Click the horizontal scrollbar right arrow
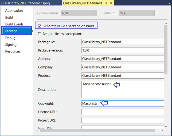 point(162,130)
